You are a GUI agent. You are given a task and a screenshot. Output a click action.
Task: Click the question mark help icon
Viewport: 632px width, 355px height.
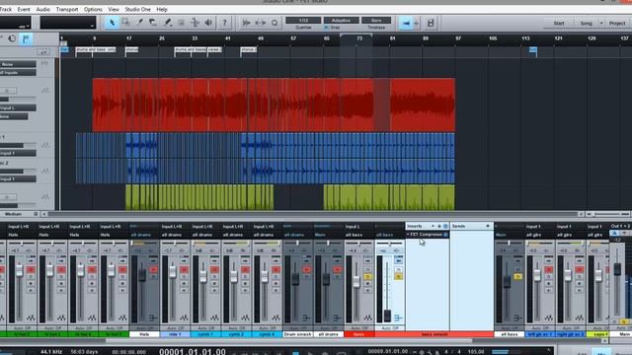224,23
